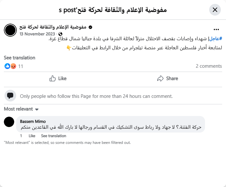This screenshot has width=226, height=187.
Task: Open Bassem Mimo's profile name
Action: pos(33,121)
